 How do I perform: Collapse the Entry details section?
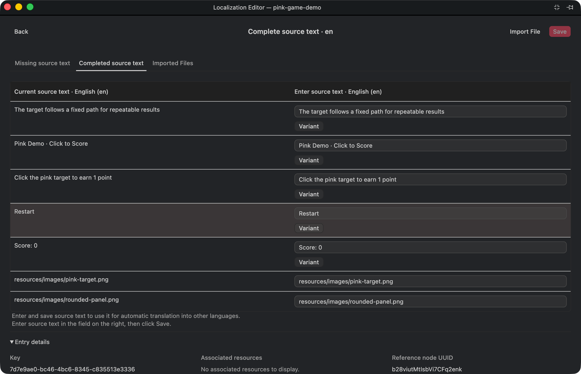coord(30,342)
